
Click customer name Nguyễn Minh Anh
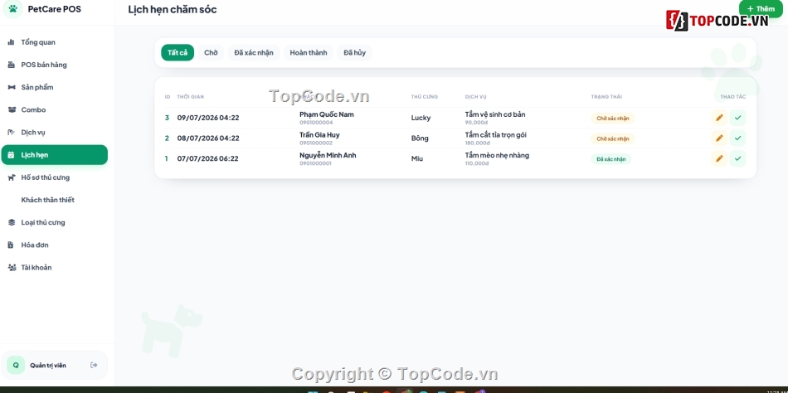[328, 155]
